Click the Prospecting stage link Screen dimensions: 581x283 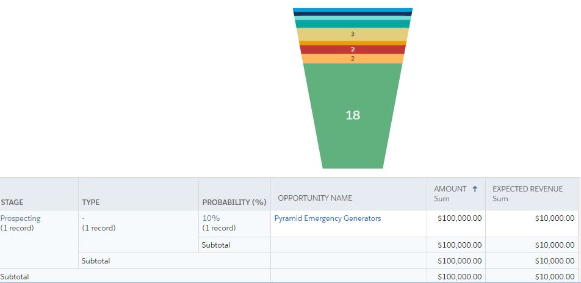[20, 218]
